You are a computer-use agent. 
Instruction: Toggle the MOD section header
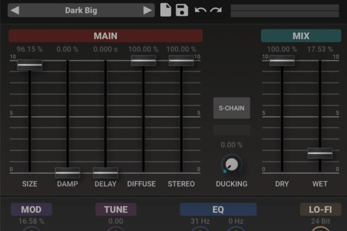(x=32, y=210)
